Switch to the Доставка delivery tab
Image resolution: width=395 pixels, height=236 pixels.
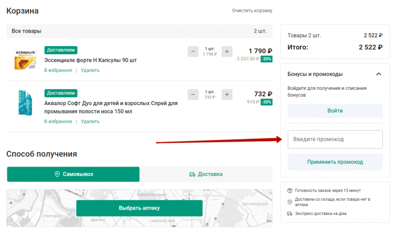coord(206,174)
